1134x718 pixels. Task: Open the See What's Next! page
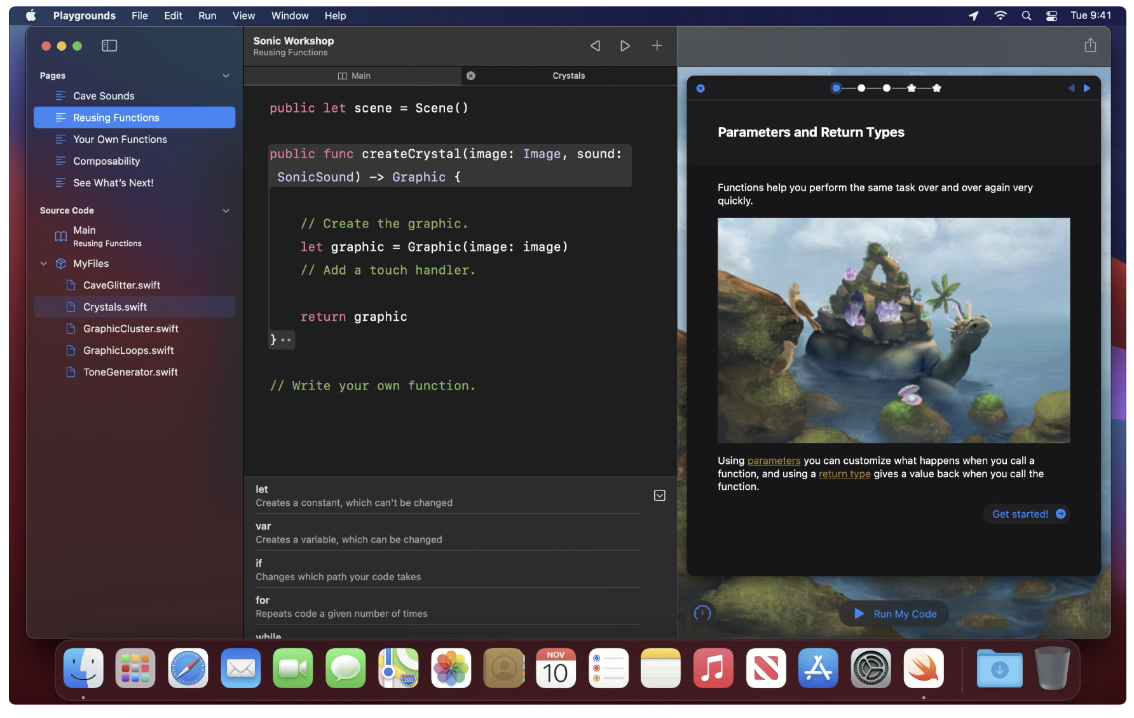(x=134, y=183)
